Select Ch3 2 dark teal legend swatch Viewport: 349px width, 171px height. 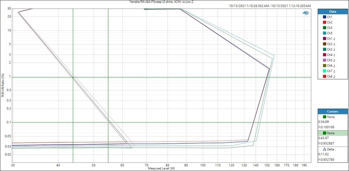point(324,49)
